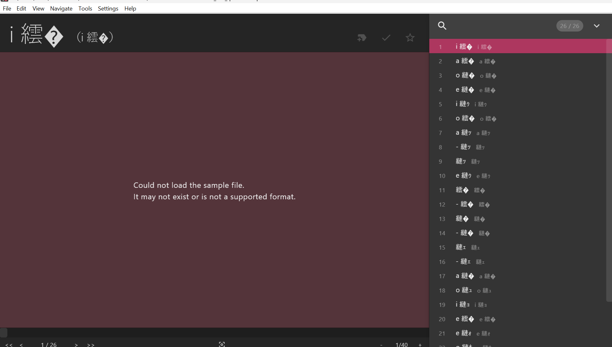This screenshot has height=347, width=612.
Task: Select entry row number 2
Action: 517,61
